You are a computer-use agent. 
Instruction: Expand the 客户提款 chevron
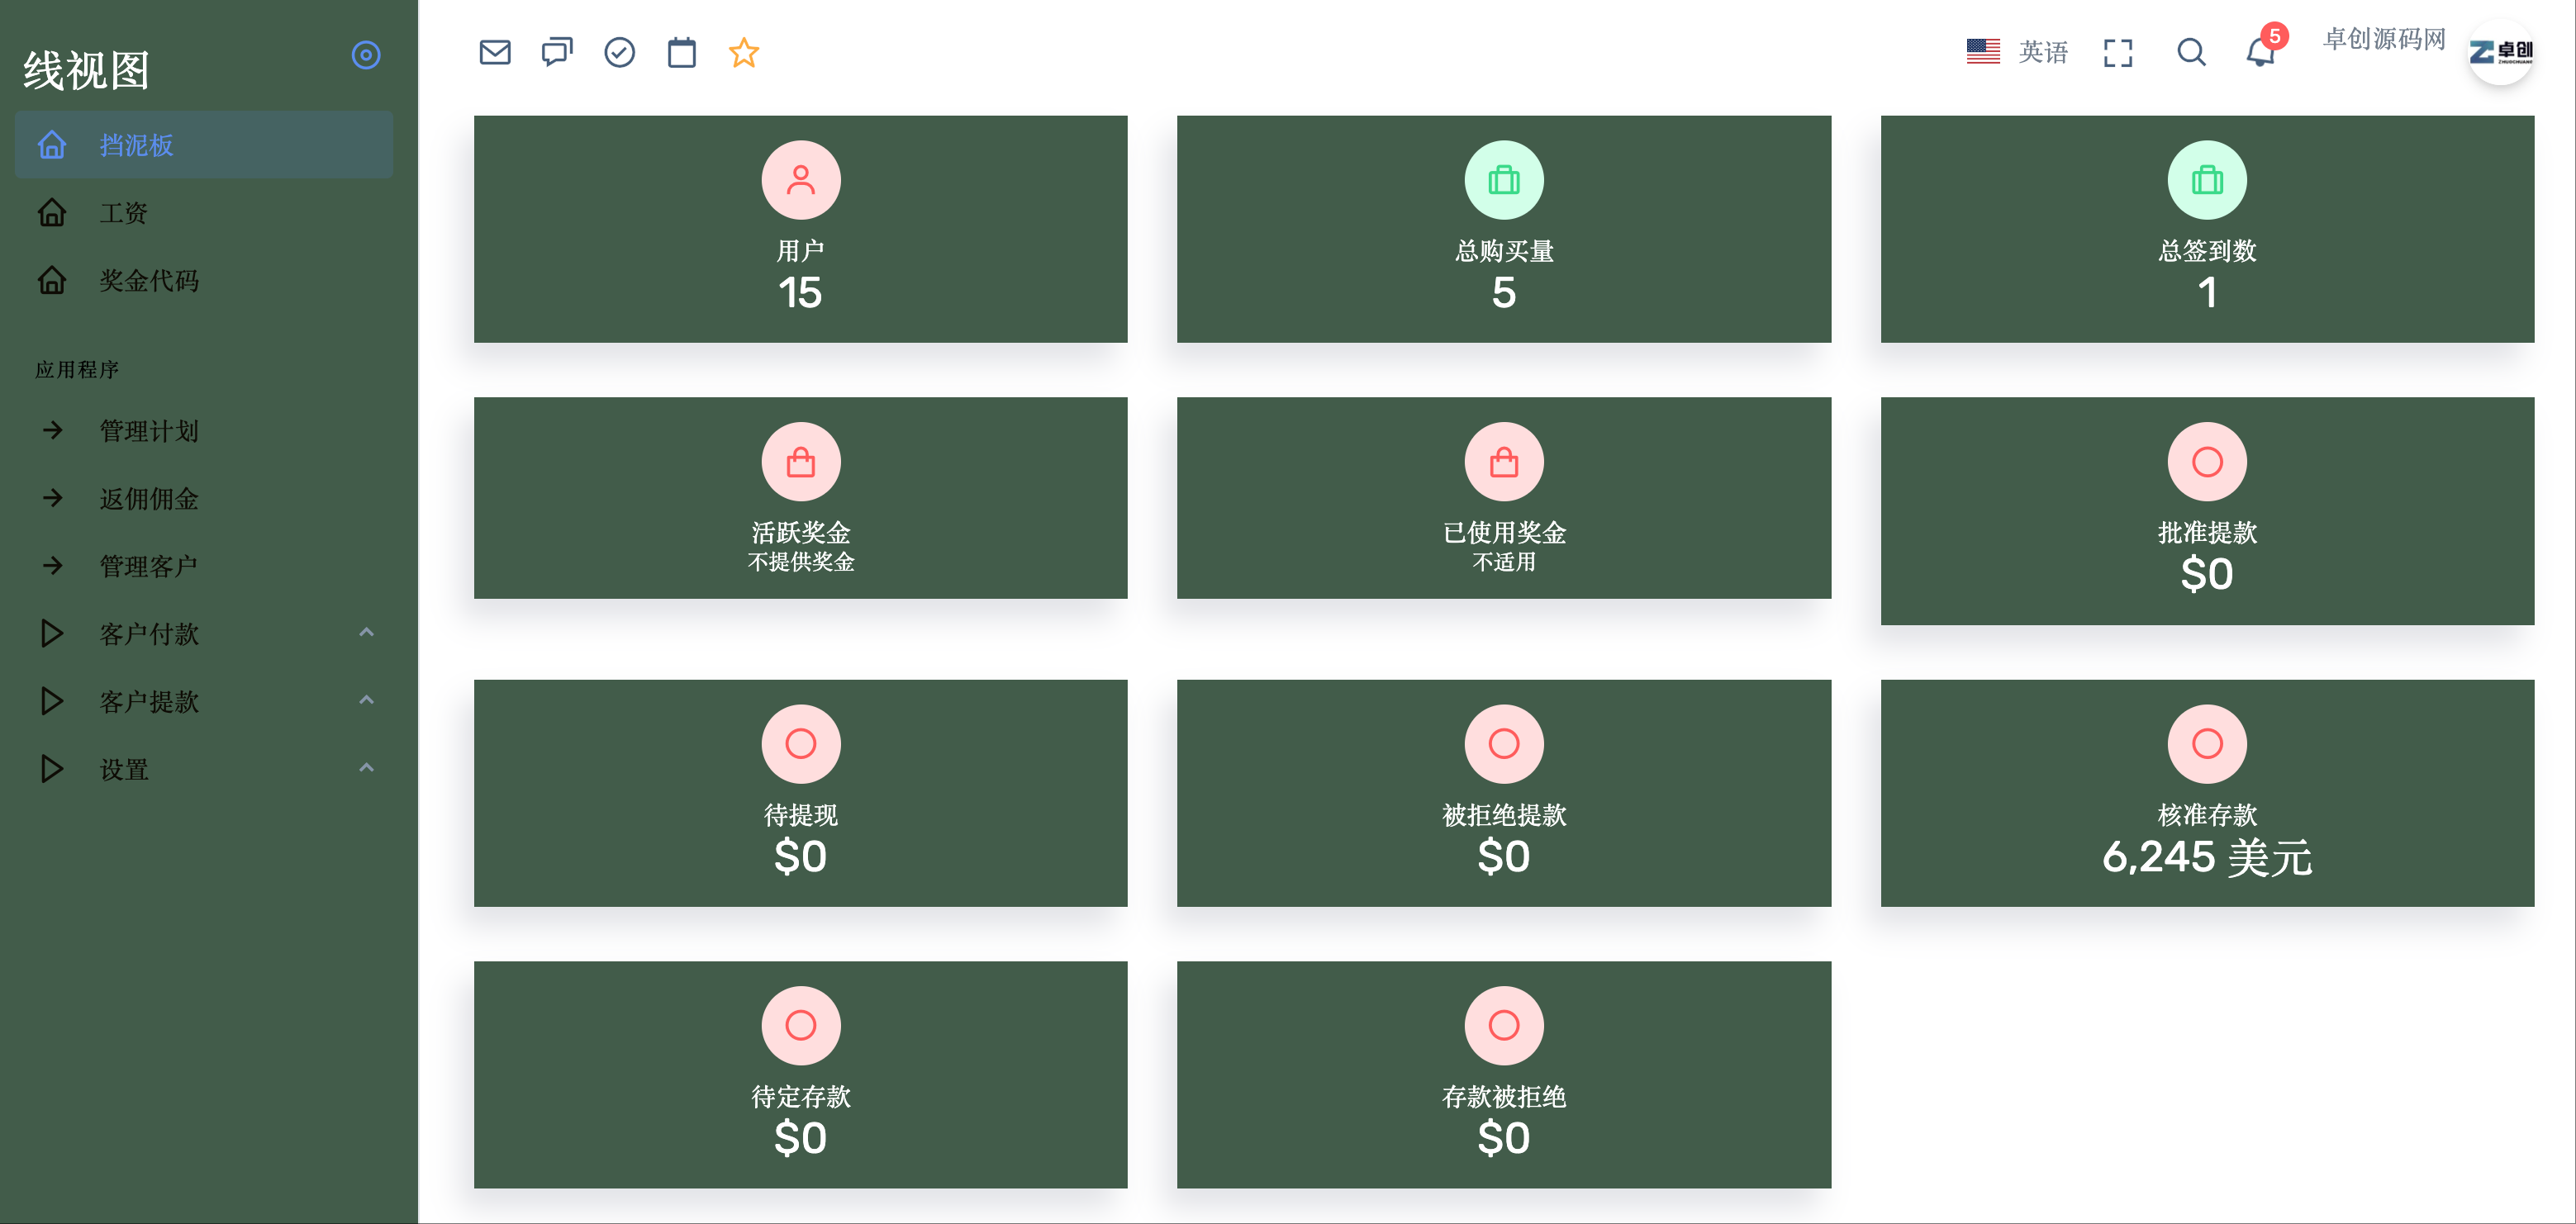(366, 700)
